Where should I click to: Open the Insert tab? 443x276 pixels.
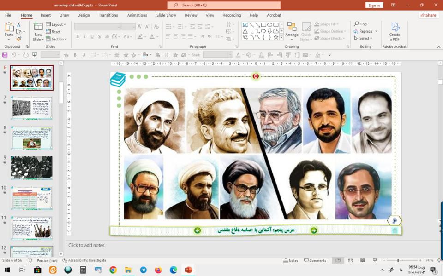tap(46, 15)
